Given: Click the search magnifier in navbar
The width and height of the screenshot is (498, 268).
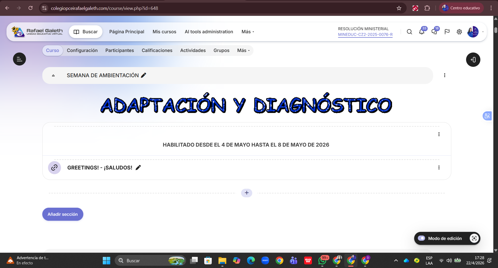Looking at the screenshot, I should [x=409, y=32].
